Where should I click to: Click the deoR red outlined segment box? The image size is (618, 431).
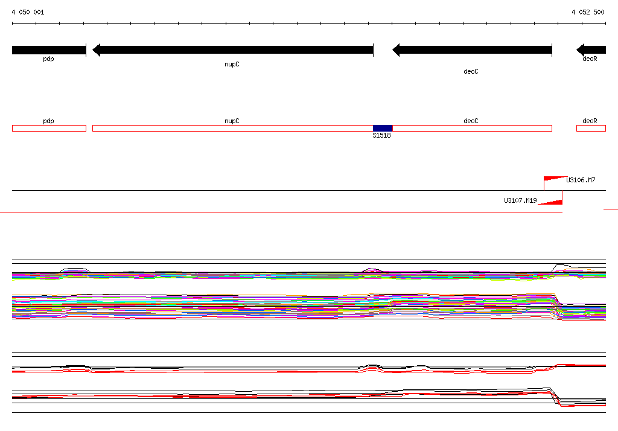point(591,128)
